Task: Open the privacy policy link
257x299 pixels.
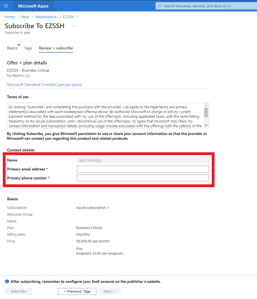Action: pos(70,85)
